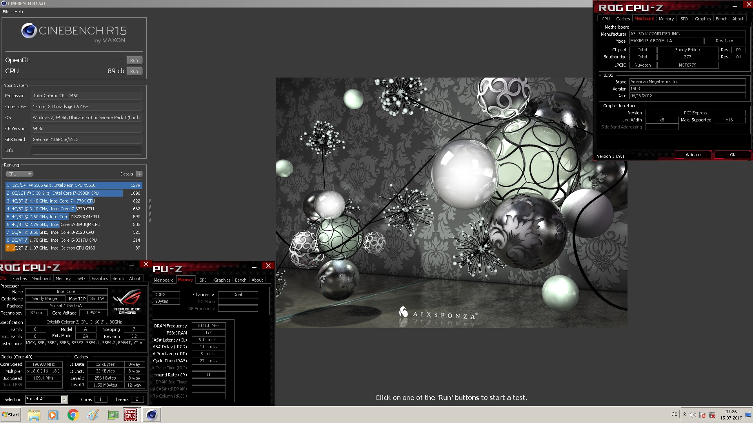The width and height of the screenshot is (753, 423).
Task: Select Core i7-3720QM ranking row
Action: [74, 217]
